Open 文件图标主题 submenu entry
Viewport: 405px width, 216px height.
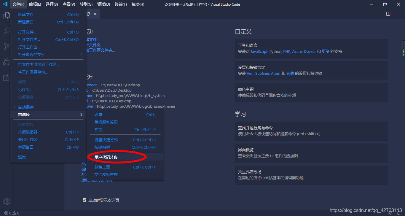coord(125,174)
